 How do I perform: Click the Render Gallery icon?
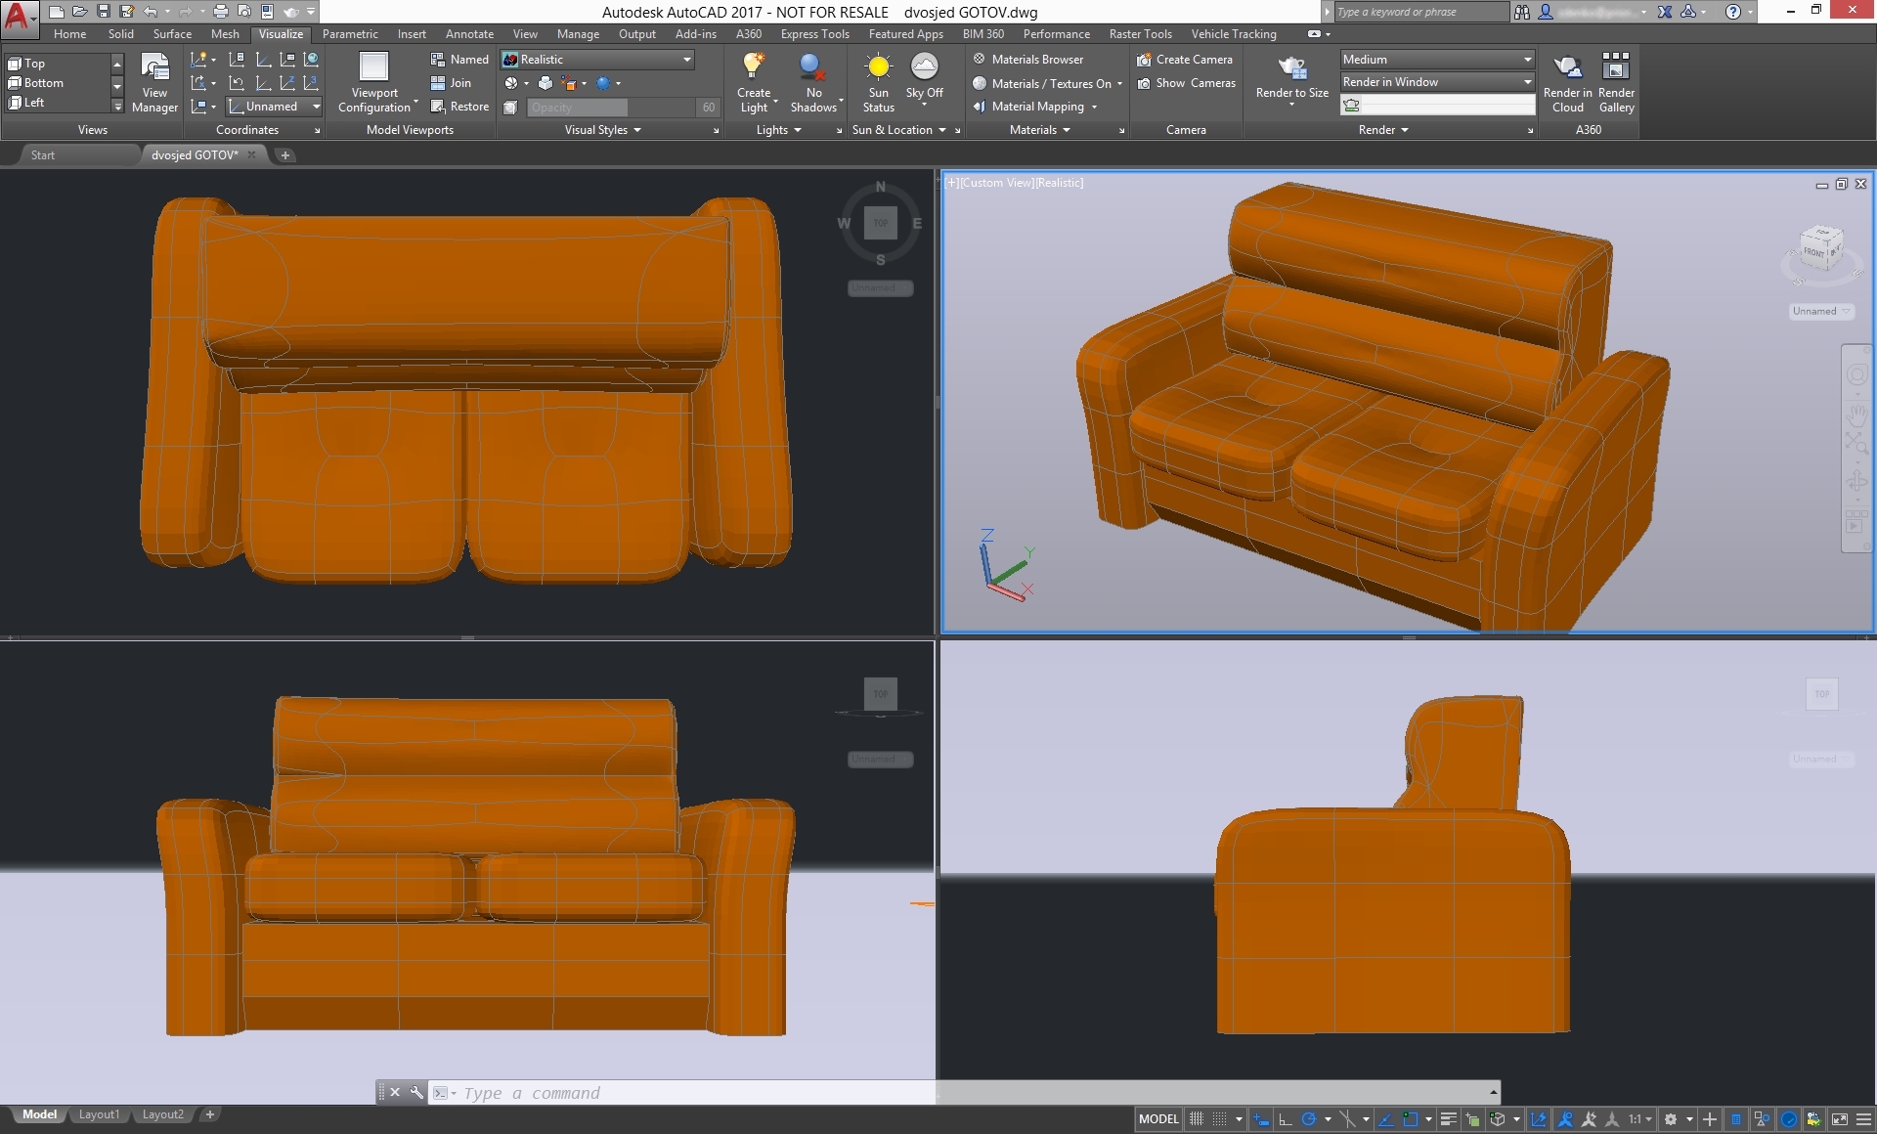(1616, 66)
